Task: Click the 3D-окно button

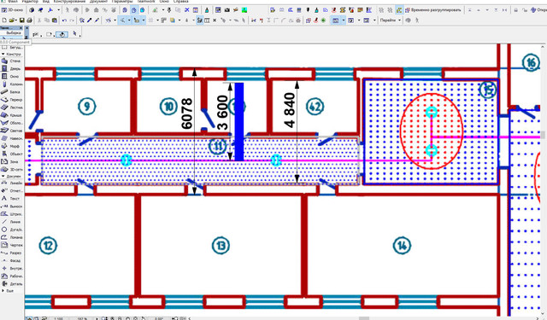Action: 13,10
